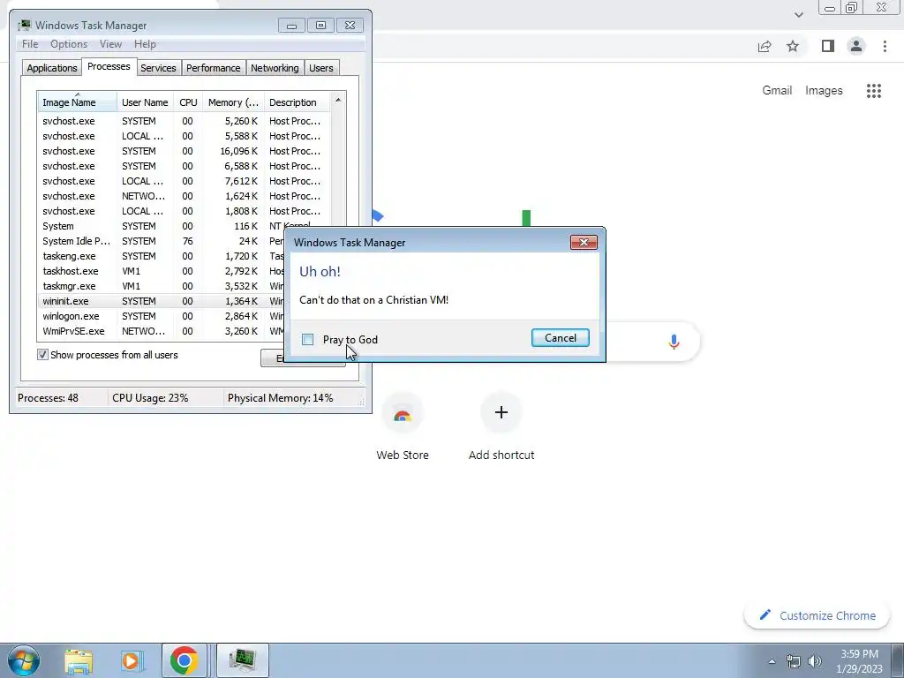Open the volume speaker tray icon

(x=815, y=661)
